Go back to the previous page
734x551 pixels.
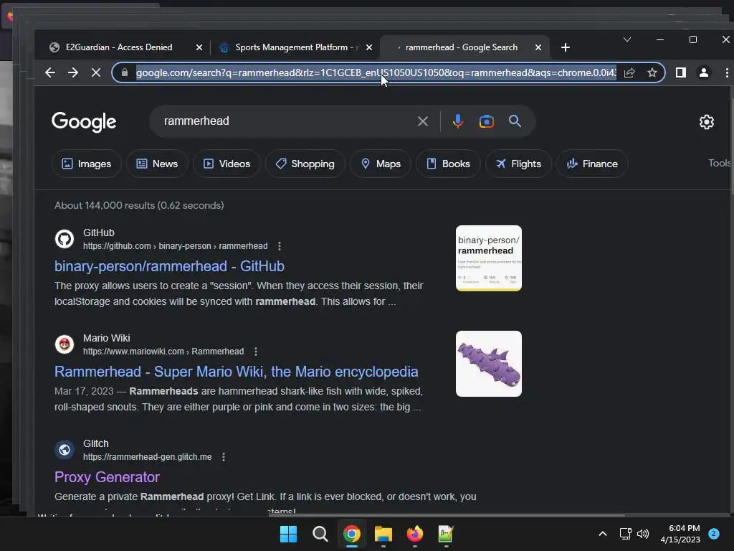(x=50, y=72)
